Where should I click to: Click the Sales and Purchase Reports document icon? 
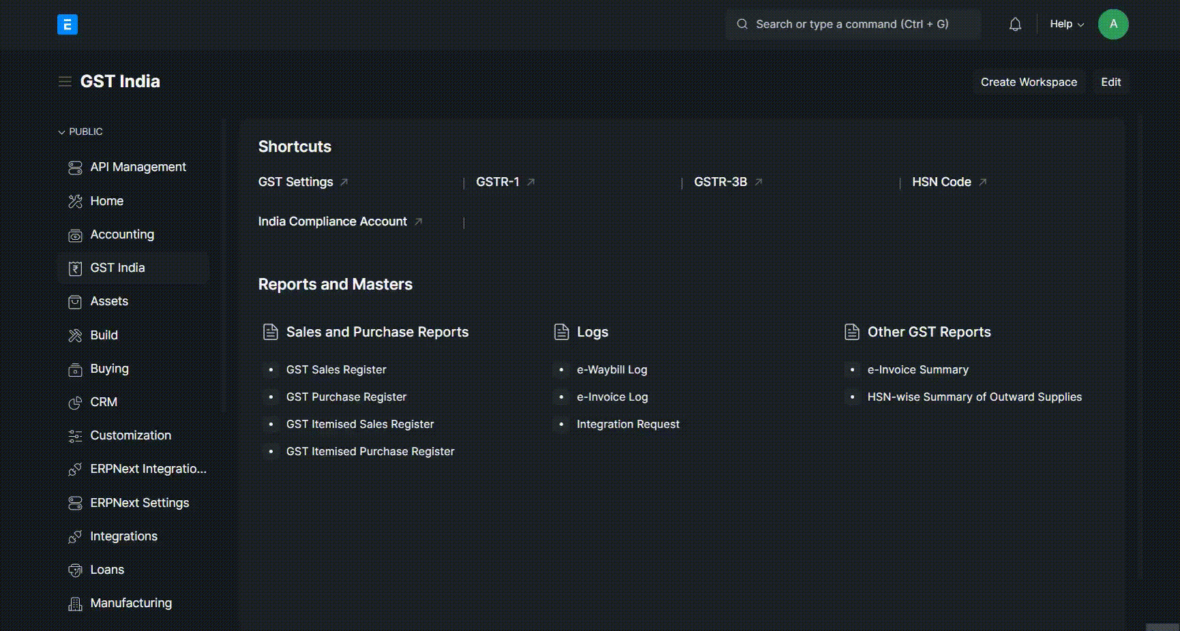(271, 332)
